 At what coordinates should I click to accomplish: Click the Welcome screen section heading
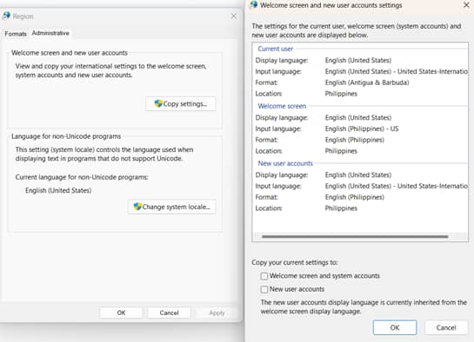click(282, 106)
